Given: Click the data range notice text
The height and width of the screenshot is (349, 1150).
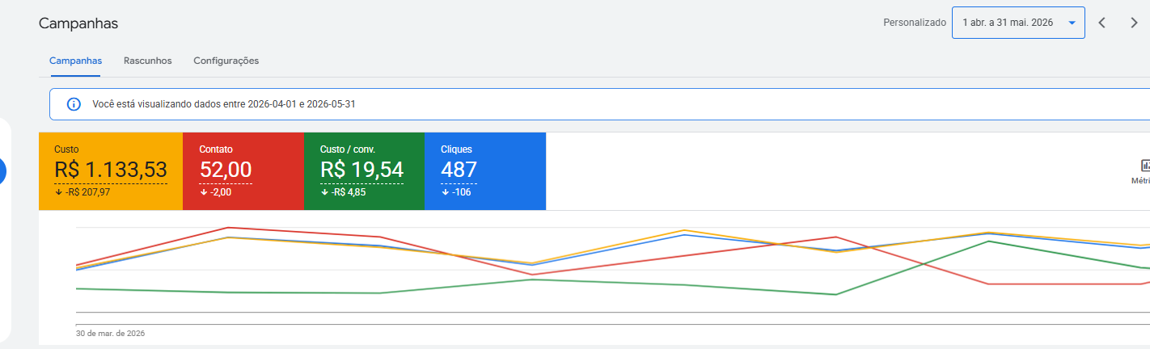Looking at the screenshot, I should coord(224,104).
